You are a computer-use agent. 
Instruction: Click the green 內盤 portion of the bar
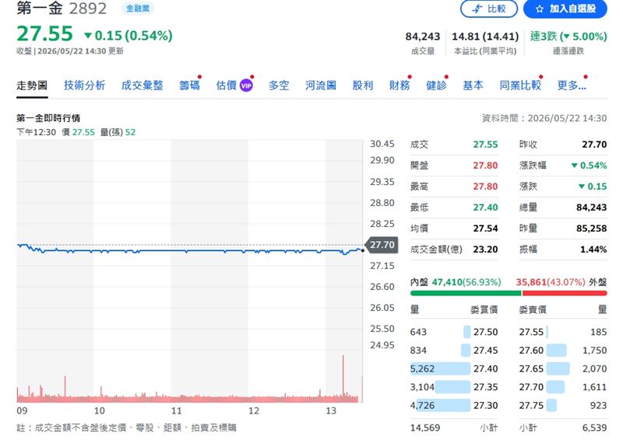click(466, 293)
